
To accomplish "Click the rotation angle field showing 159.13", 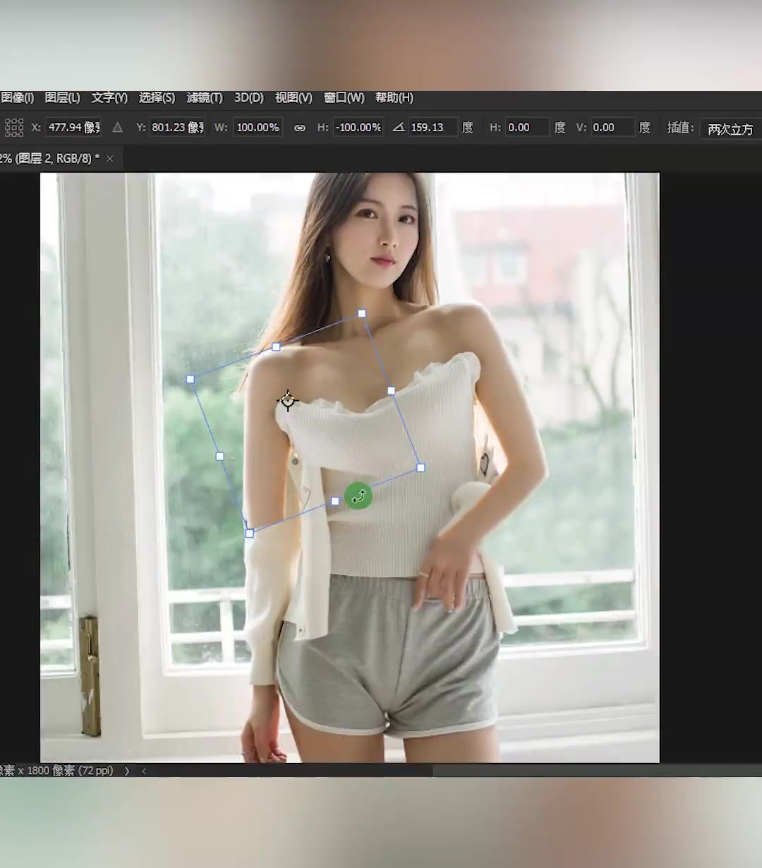I will (432, 128).
